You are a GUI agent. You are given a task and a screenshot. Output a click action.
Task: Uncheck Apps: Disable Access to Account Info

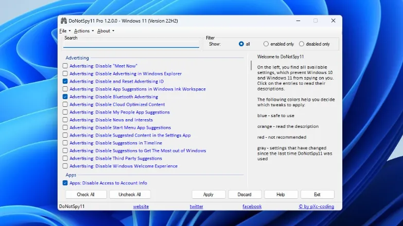[x=65, y=183]
